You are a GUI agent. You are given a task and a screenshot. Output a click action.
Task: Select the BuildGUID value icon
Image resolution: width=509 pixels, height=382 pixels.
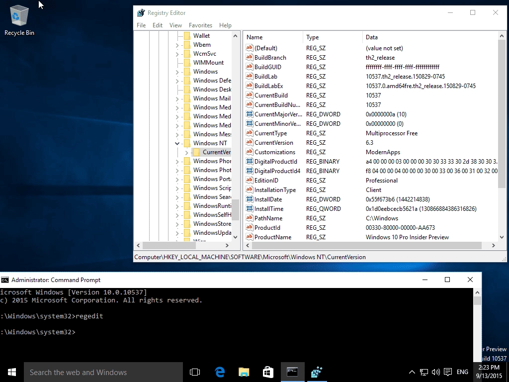pyautogui.click(x=250, y=67)
